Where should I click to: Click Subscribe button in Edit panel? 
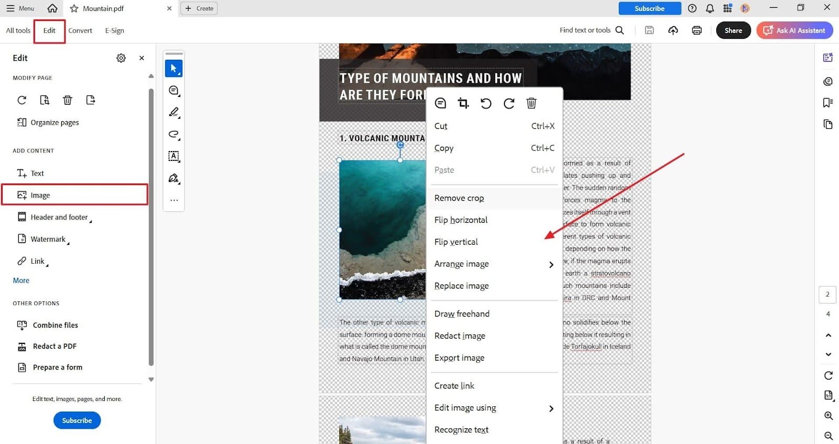tap(77, 420)
